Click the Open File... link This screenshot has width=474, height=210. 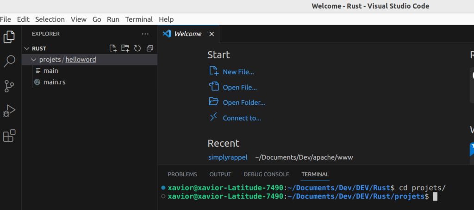pos(240,87)
